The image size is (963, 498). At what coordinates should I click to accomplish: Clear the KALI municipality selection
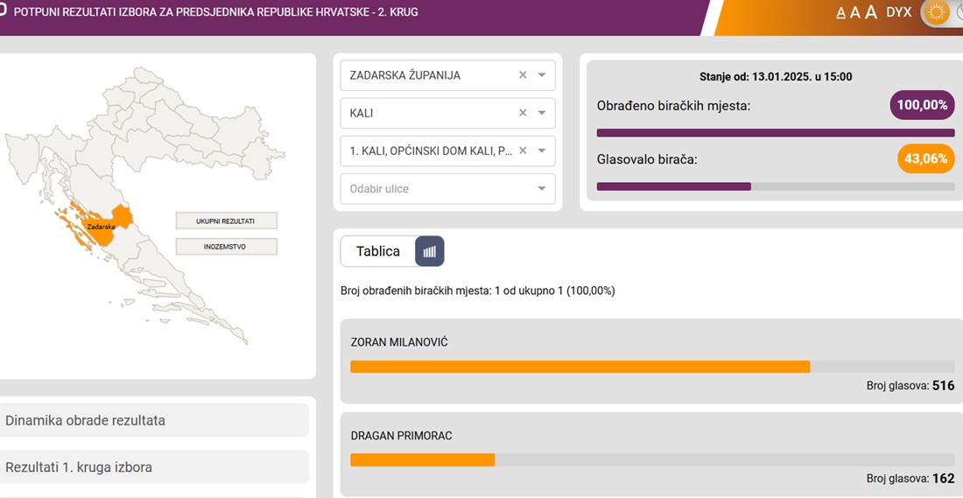click(523, 113)
